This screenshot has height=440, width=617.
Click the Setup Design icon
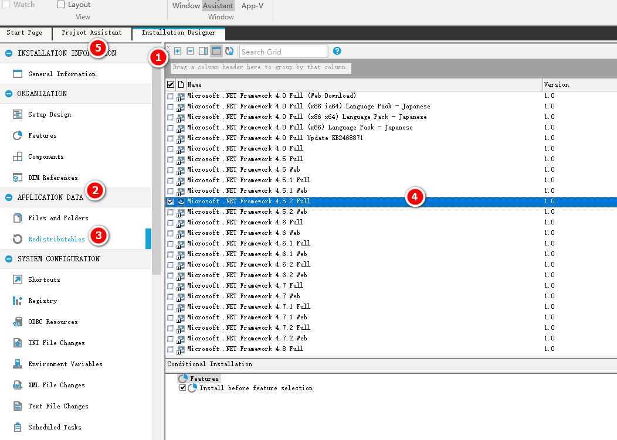[x=18, y=114]
